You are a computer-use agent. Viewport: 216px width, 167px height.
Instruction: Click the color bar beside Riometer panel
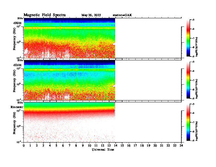pos(188,122)
